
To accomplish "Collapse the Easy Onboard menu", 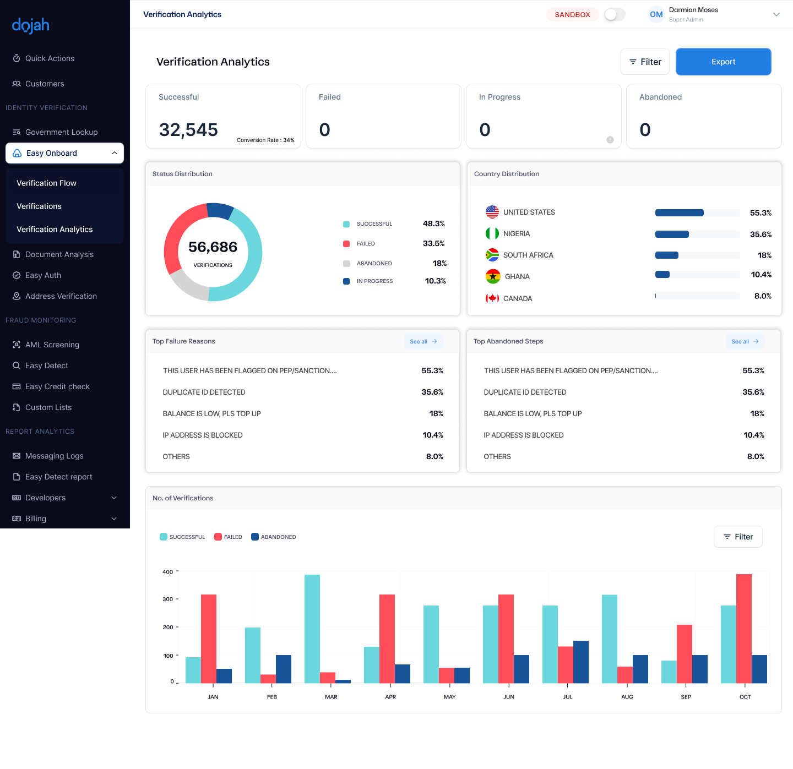I will pos(115,153).
